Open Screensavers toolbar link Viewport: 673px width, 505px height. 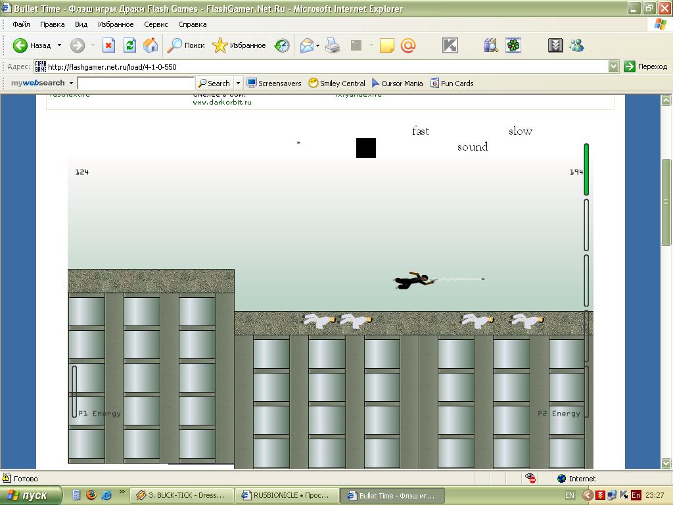pyautogui.click(x=274, y=84)
